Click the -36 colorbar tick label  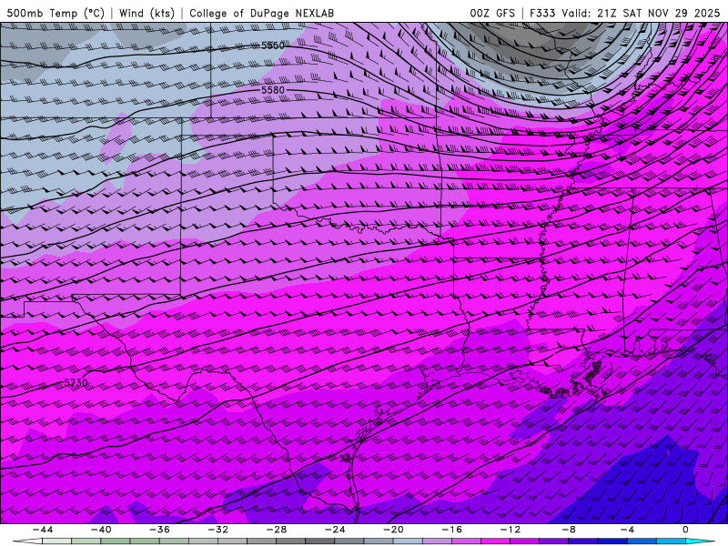[x=160, y=530]
